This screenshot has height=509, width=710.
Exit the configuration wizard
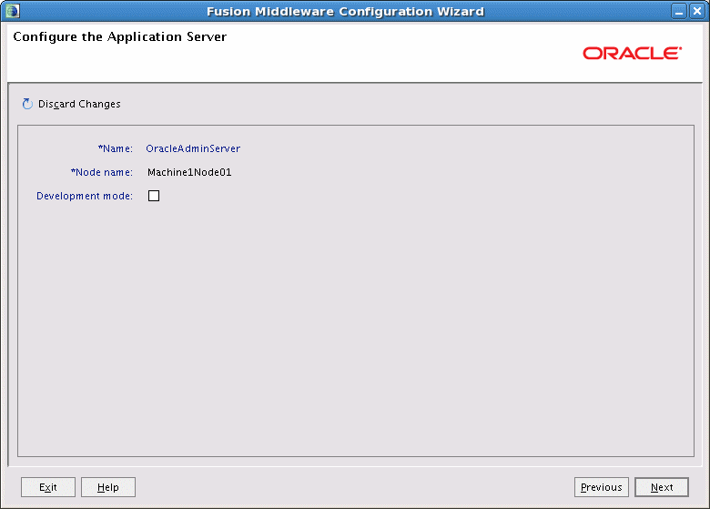[48, 487]
